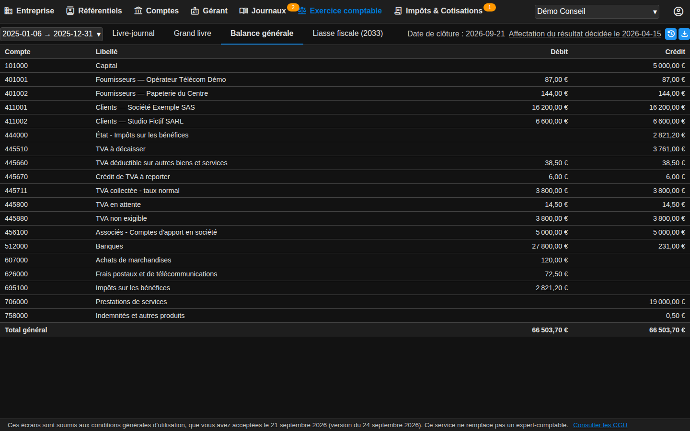Open the Comptes menu
This screenshot has height=431, width=690.
pyautogui.click(x=156, y=11)
